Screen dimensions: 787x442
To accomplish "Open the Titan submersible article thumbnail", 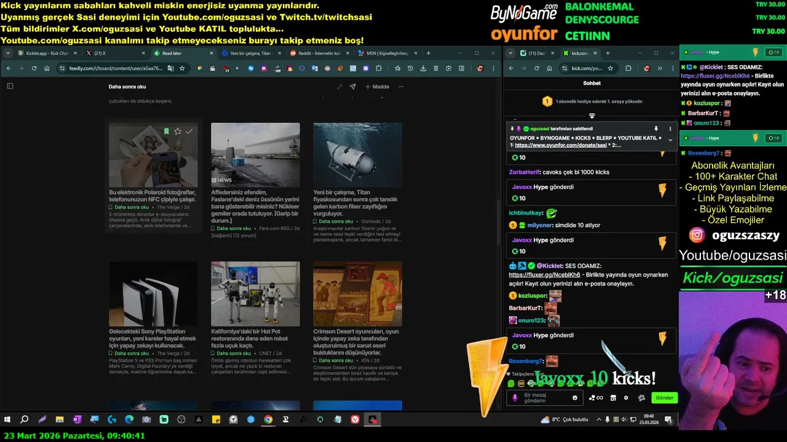I will point(357,155).
